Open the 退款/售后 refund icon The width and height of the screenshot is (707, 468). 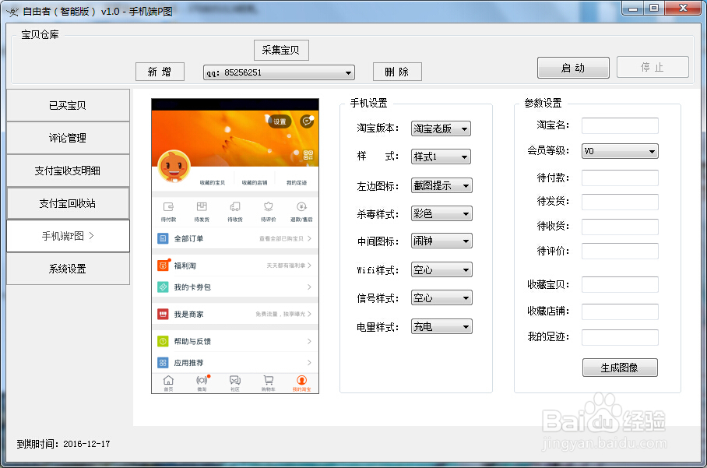[301, 208]
